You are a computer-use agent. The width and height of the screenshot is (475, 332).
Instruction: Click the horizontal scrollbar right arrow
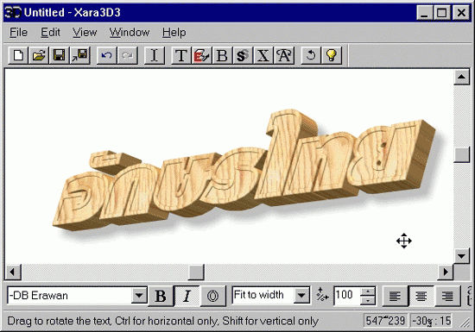click(446, 272)
